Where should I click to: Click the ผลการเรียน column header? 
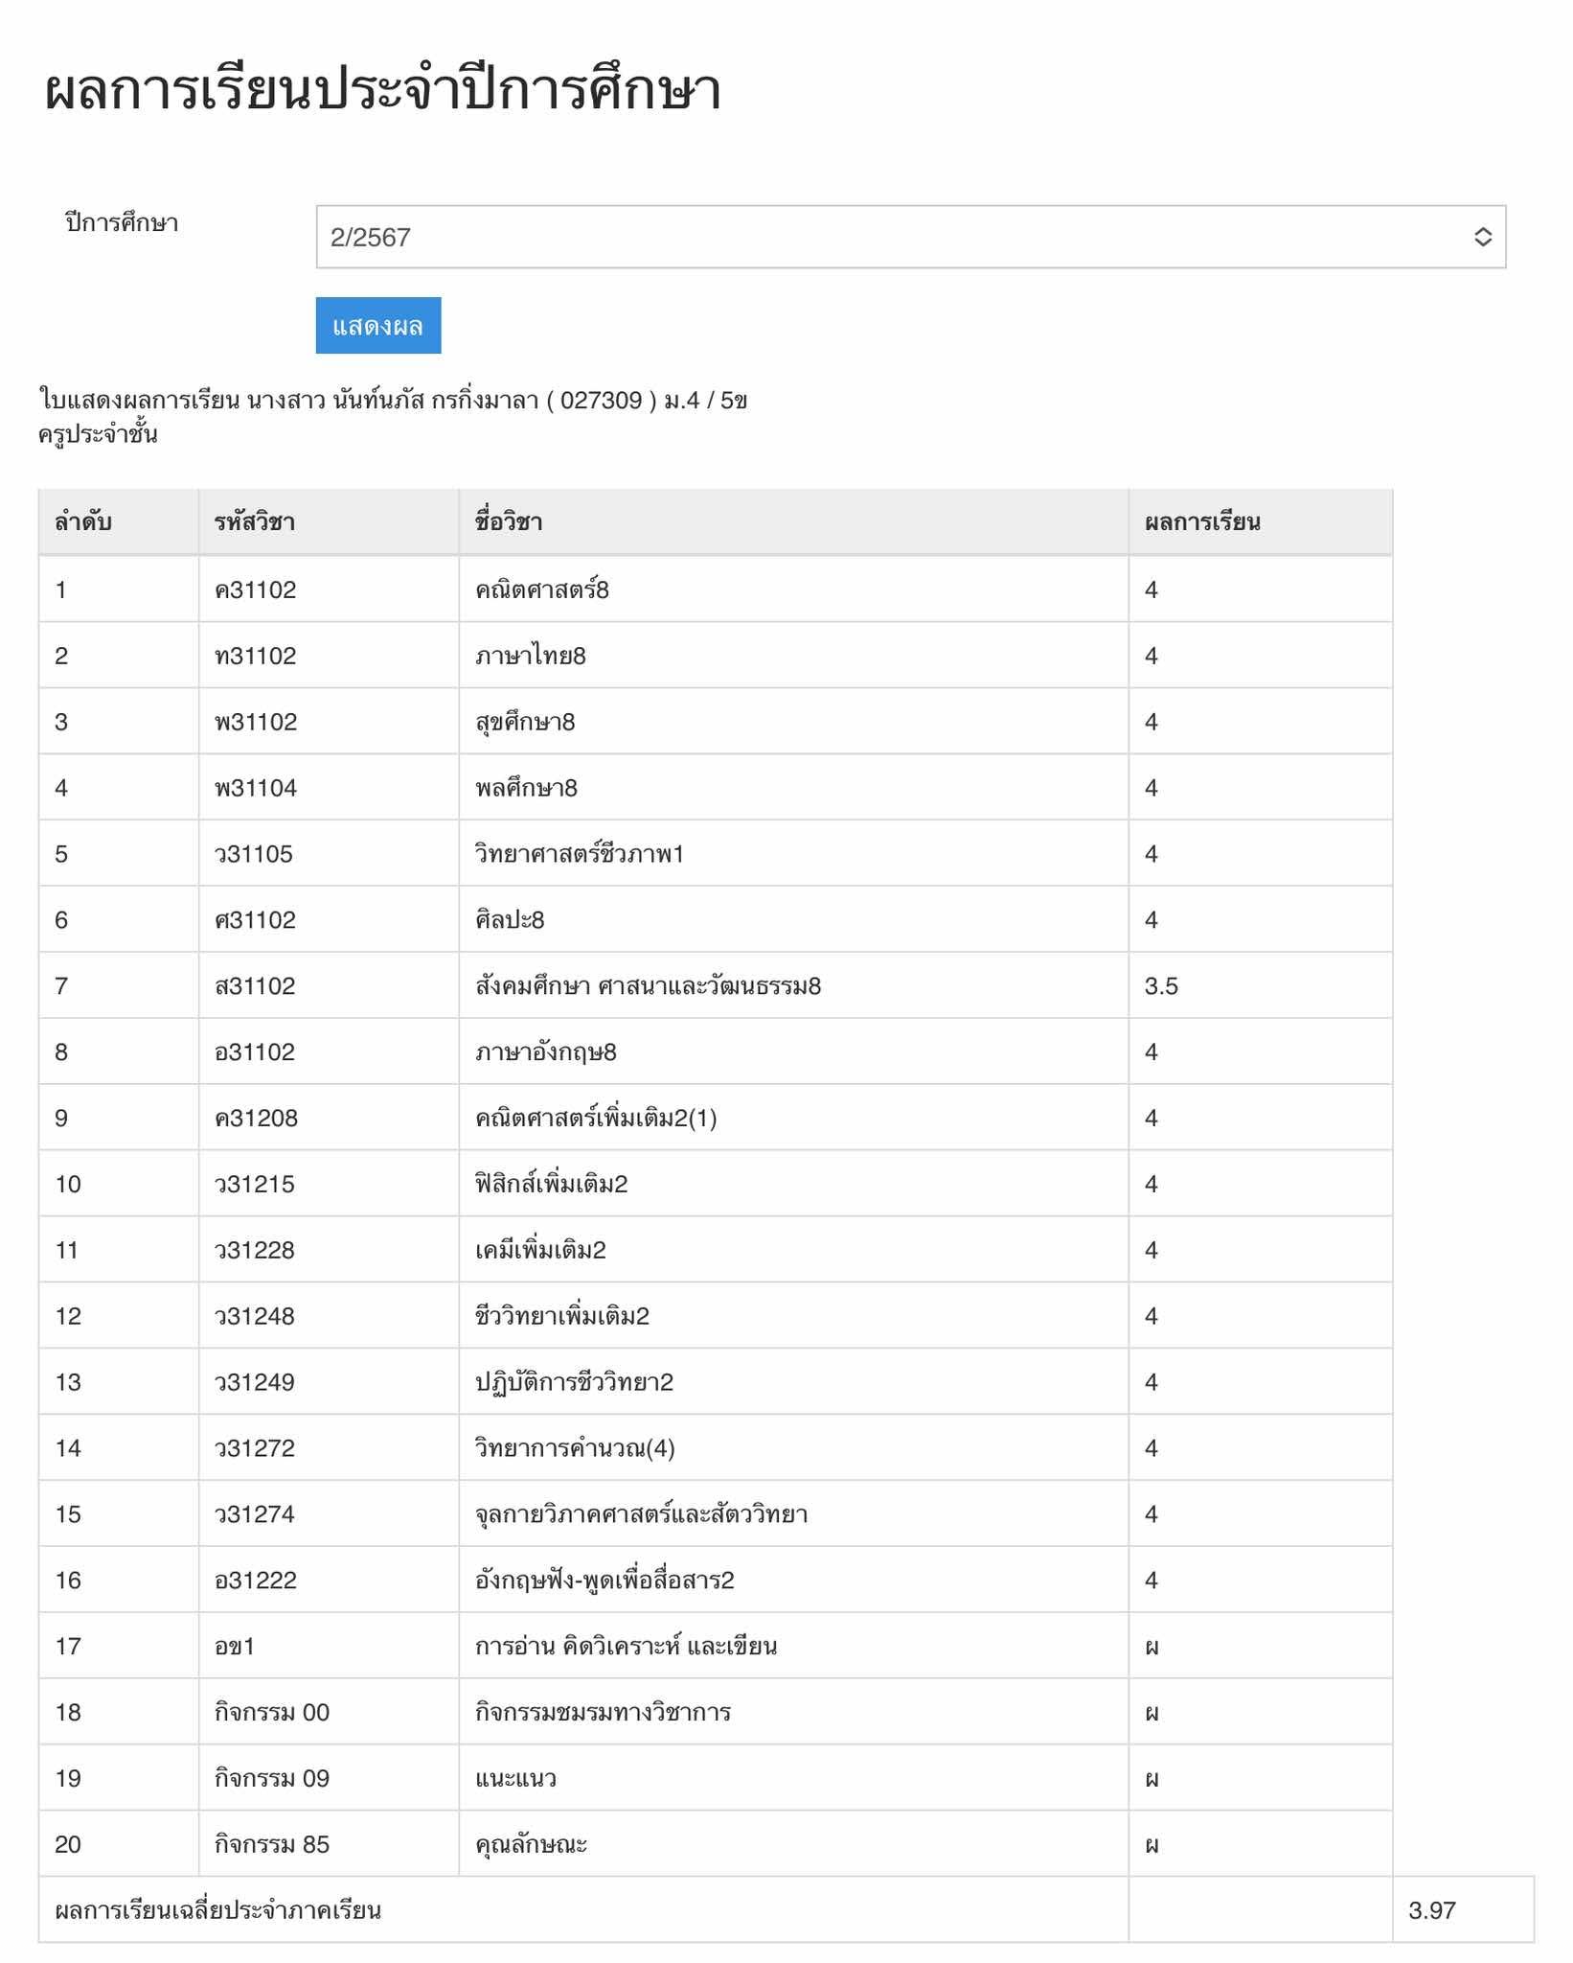[x=1202, y=522]
